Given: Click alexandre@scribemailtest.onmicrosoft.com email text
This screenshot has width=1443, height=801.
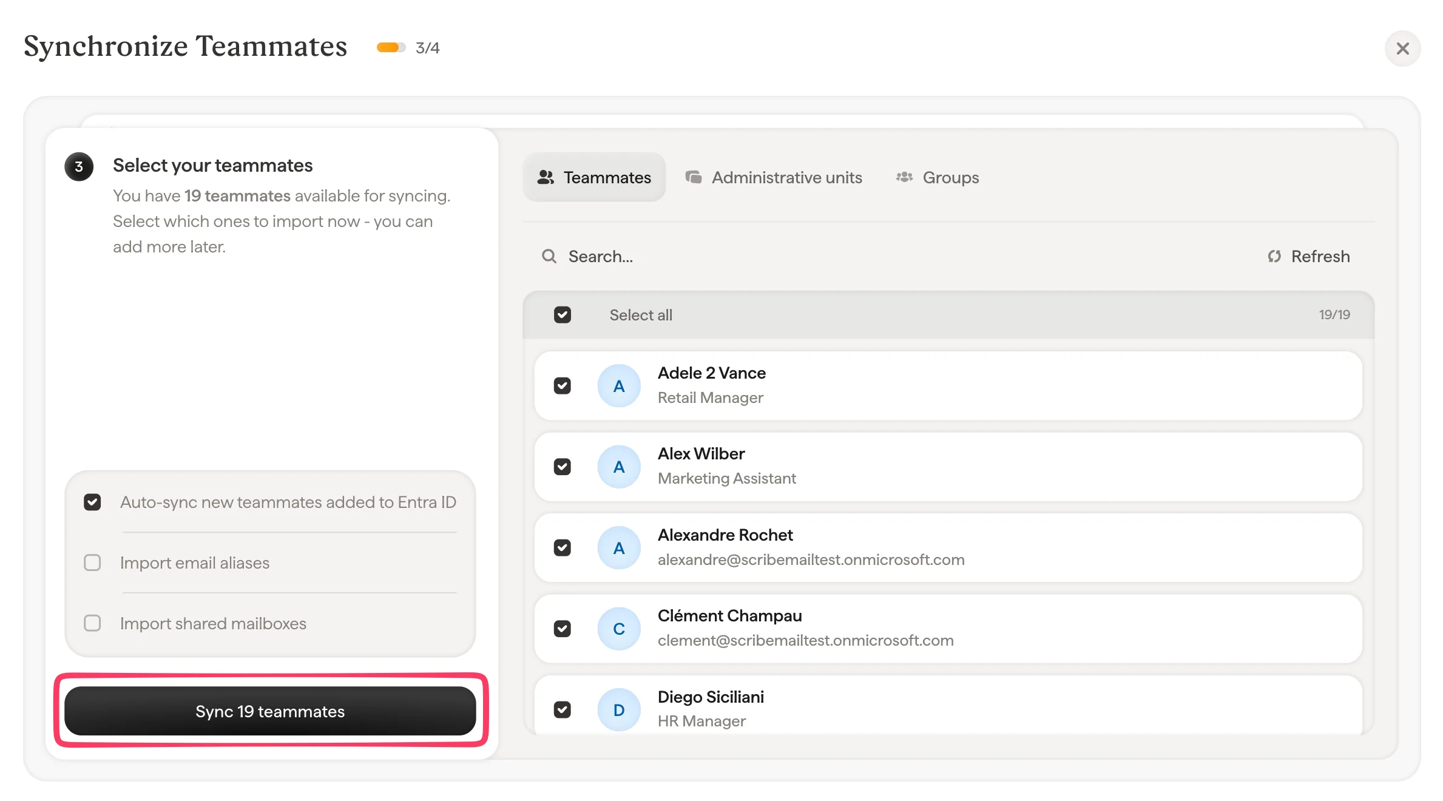Looking at the screenshot, I should [811, 559].
